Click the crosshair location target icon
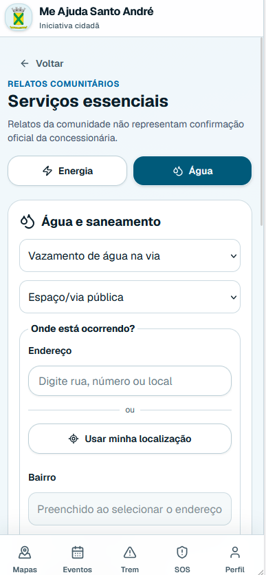 (x=74, y=439)
